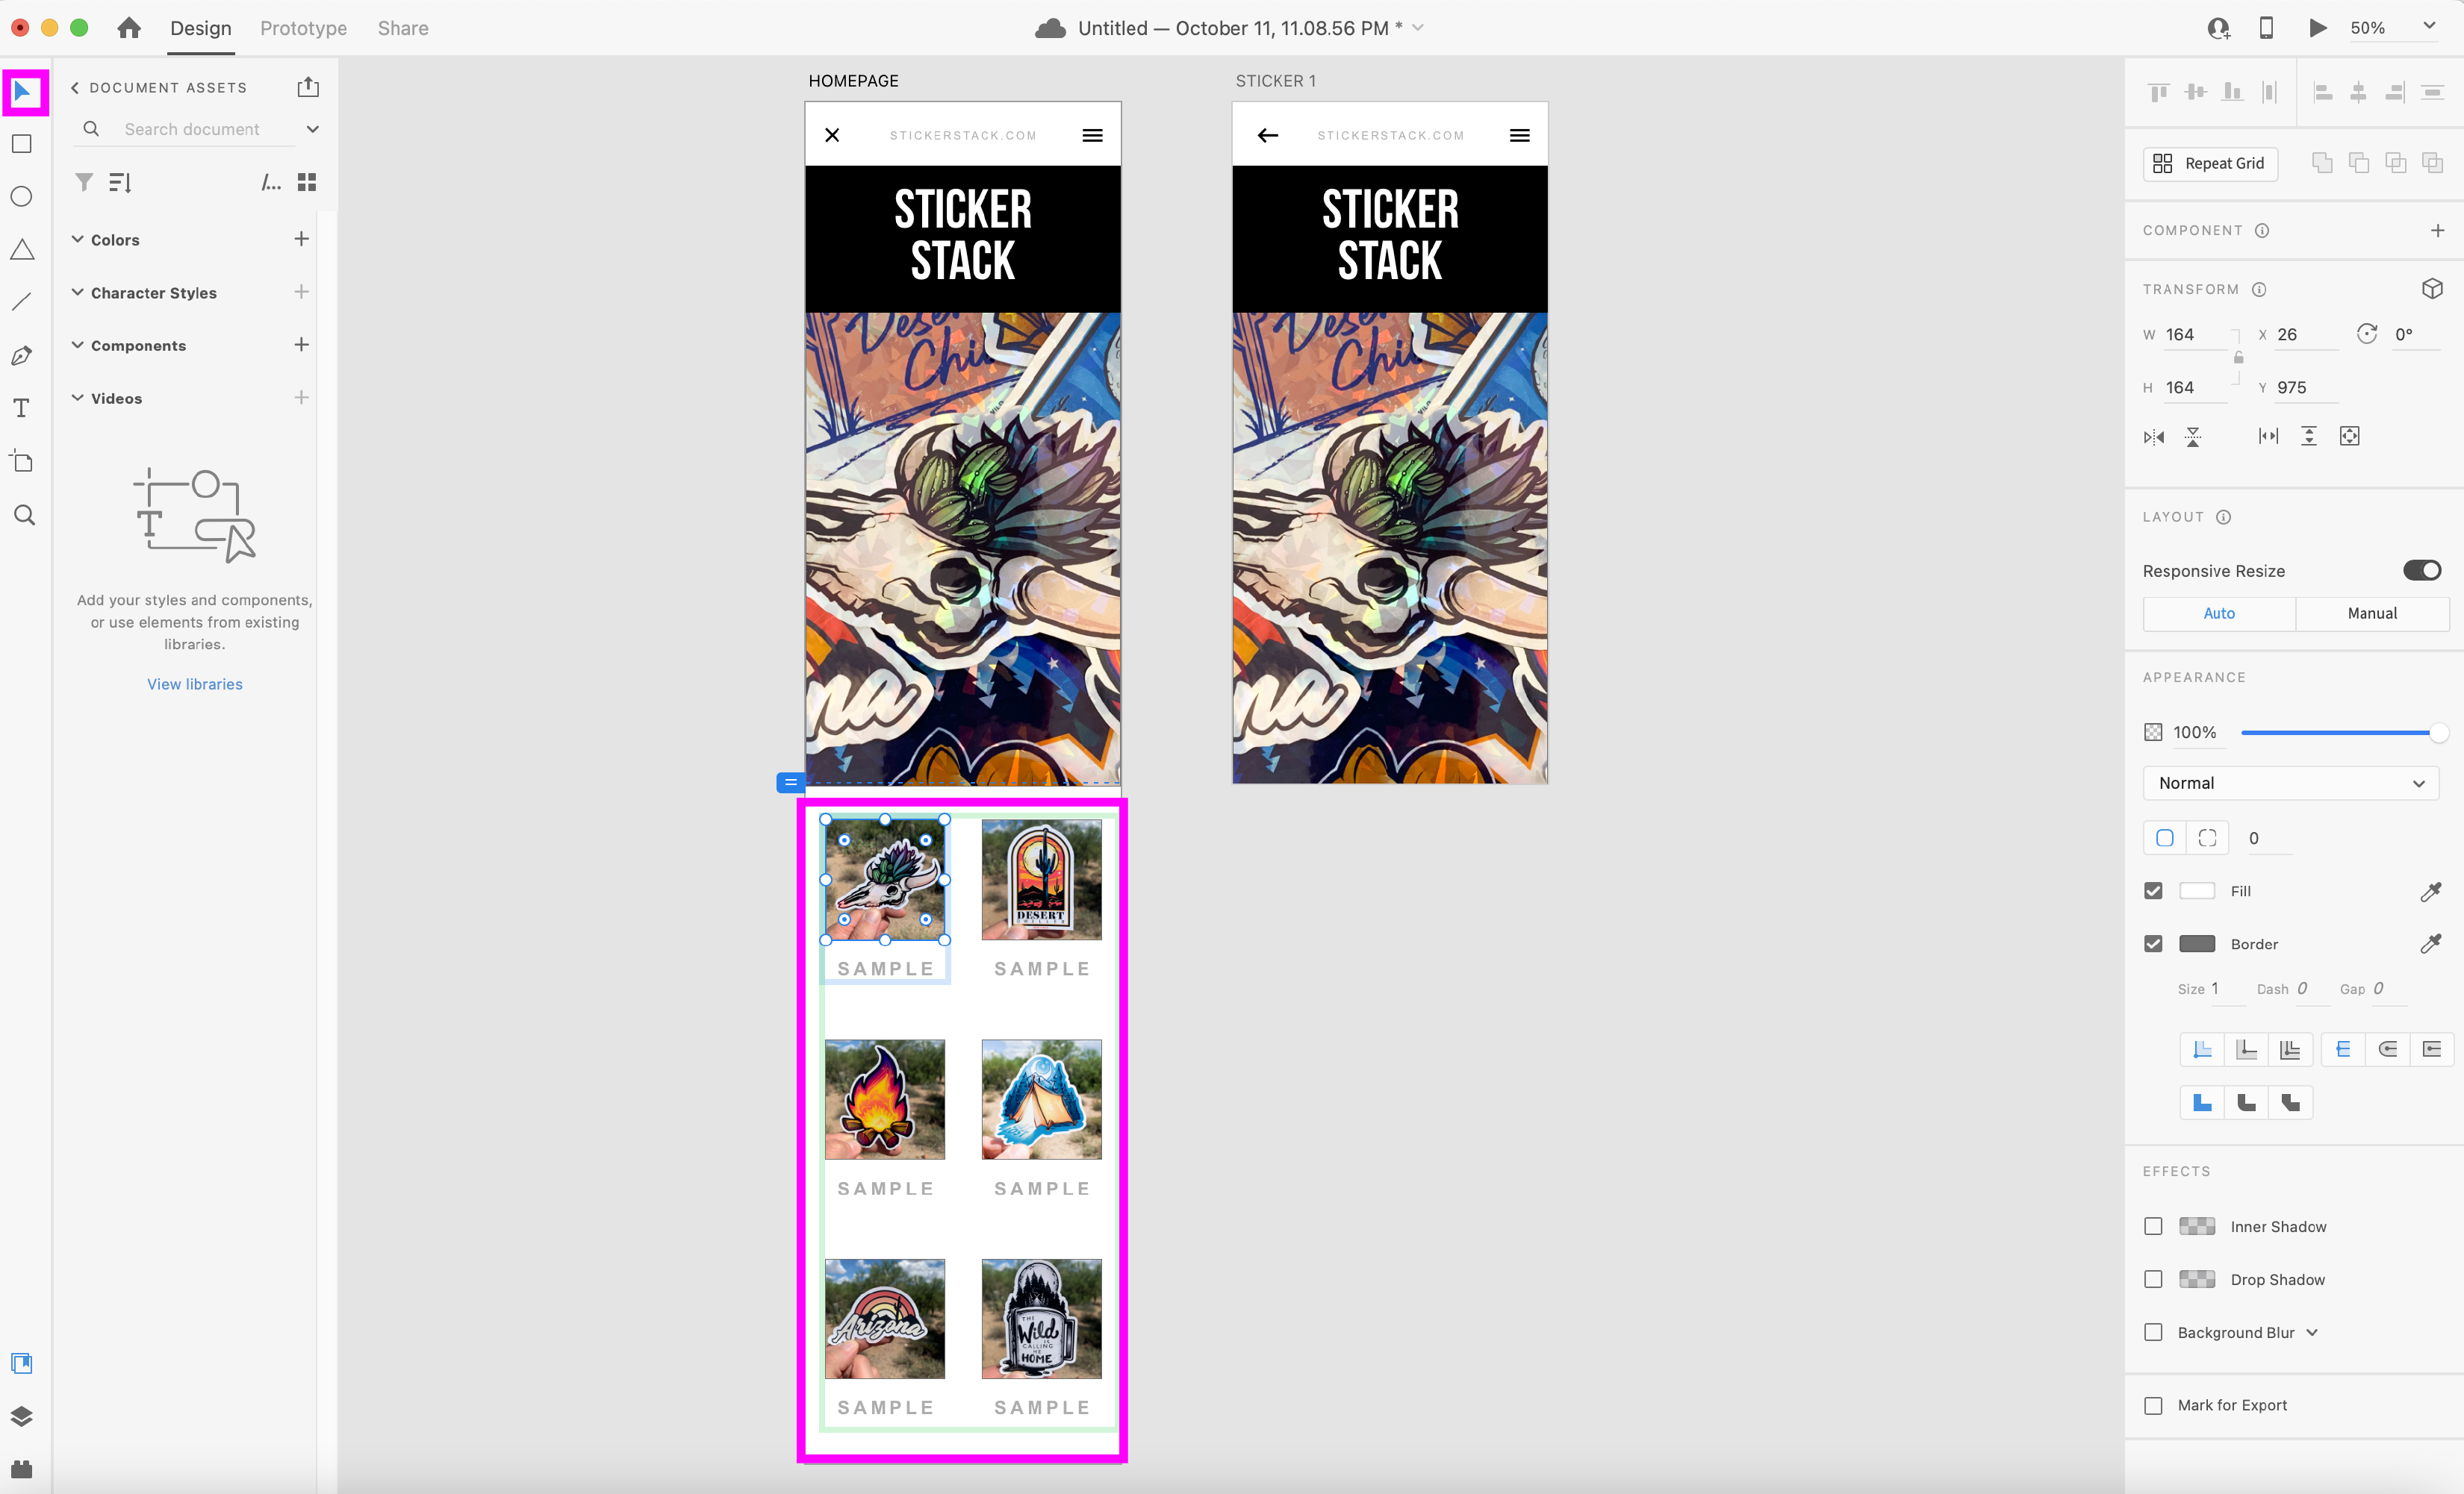Open device preview phone icon
Viewport: 2464px width, 1494px height.
point(2266,28)
